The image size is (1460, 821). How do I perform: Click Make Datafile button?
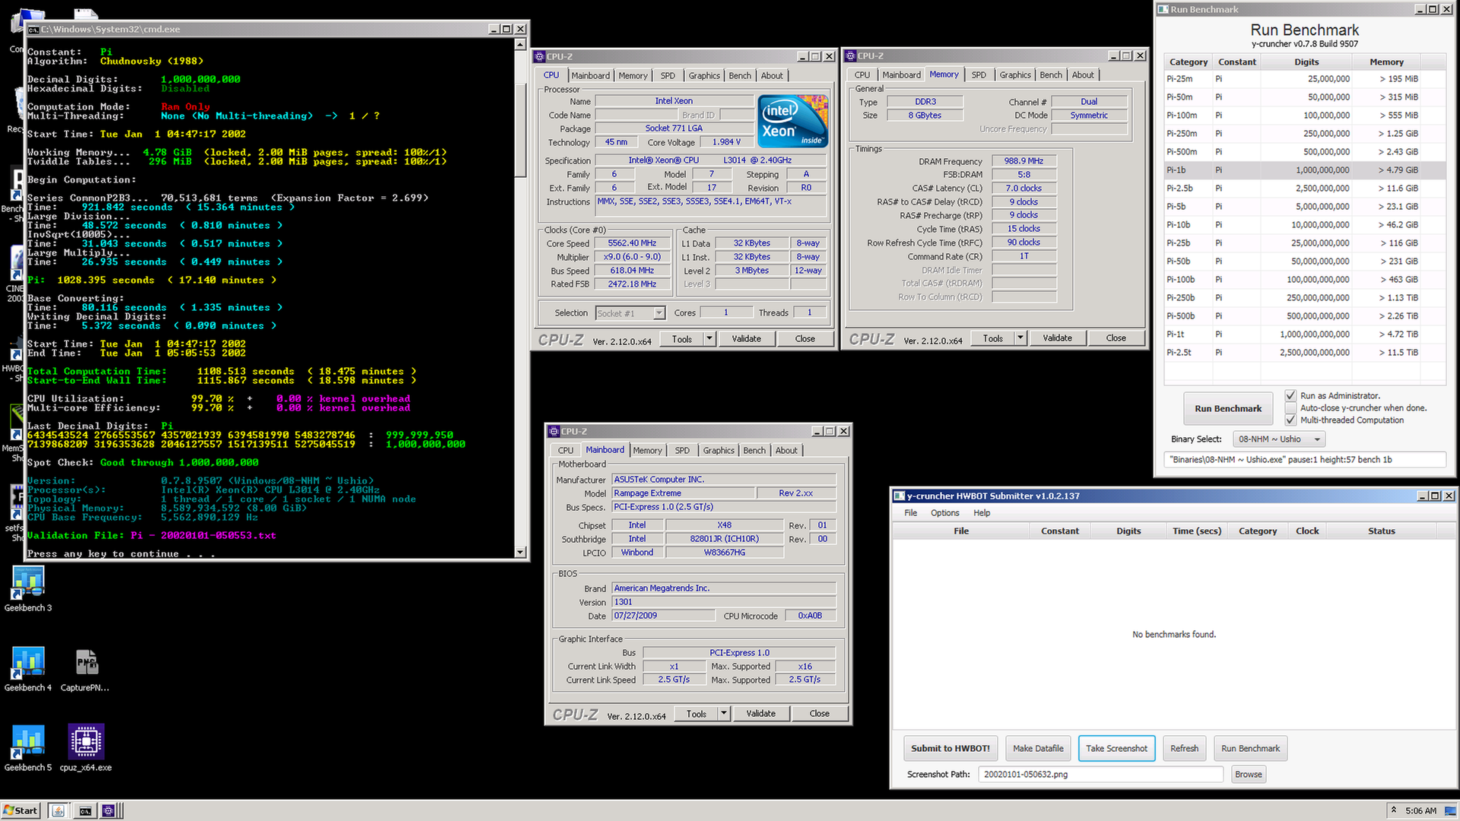tap(1038, 749)
